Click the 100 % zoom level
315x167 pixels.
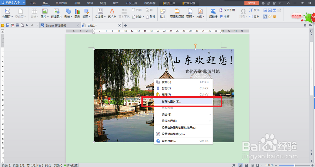269,165
